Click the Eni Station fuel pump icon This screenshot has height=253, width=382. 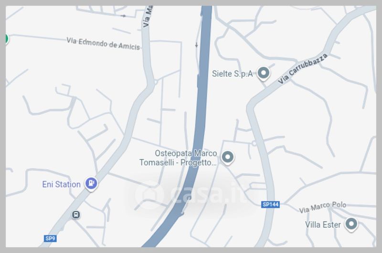[91, 183]
